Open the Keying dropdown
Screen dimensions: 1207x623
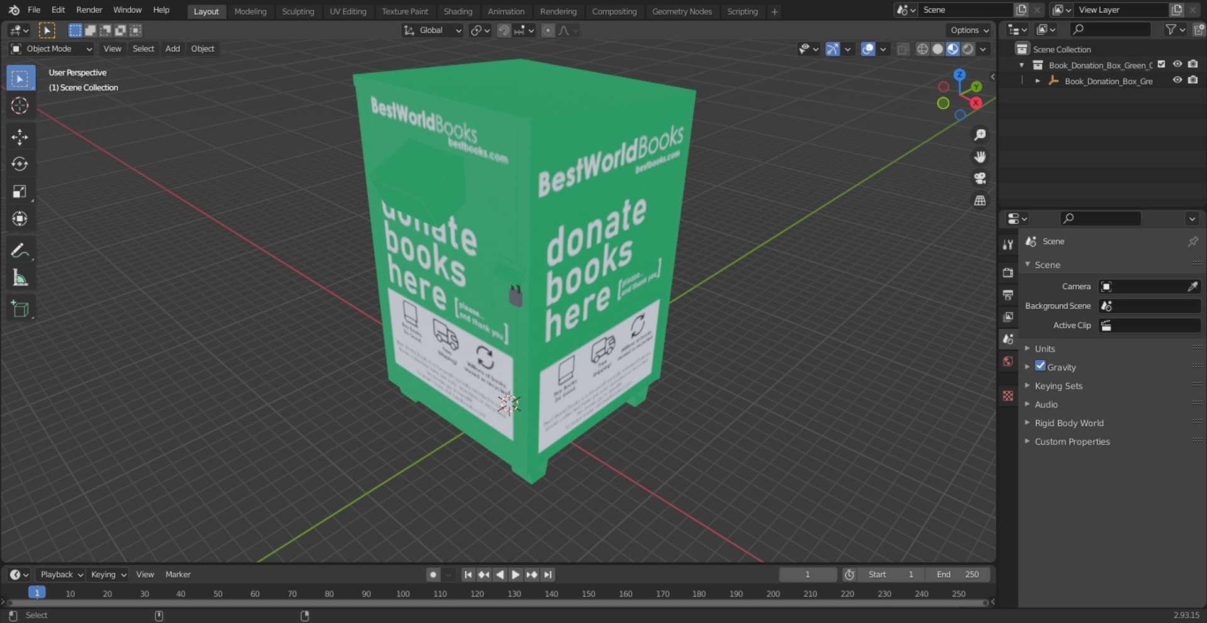107,575
